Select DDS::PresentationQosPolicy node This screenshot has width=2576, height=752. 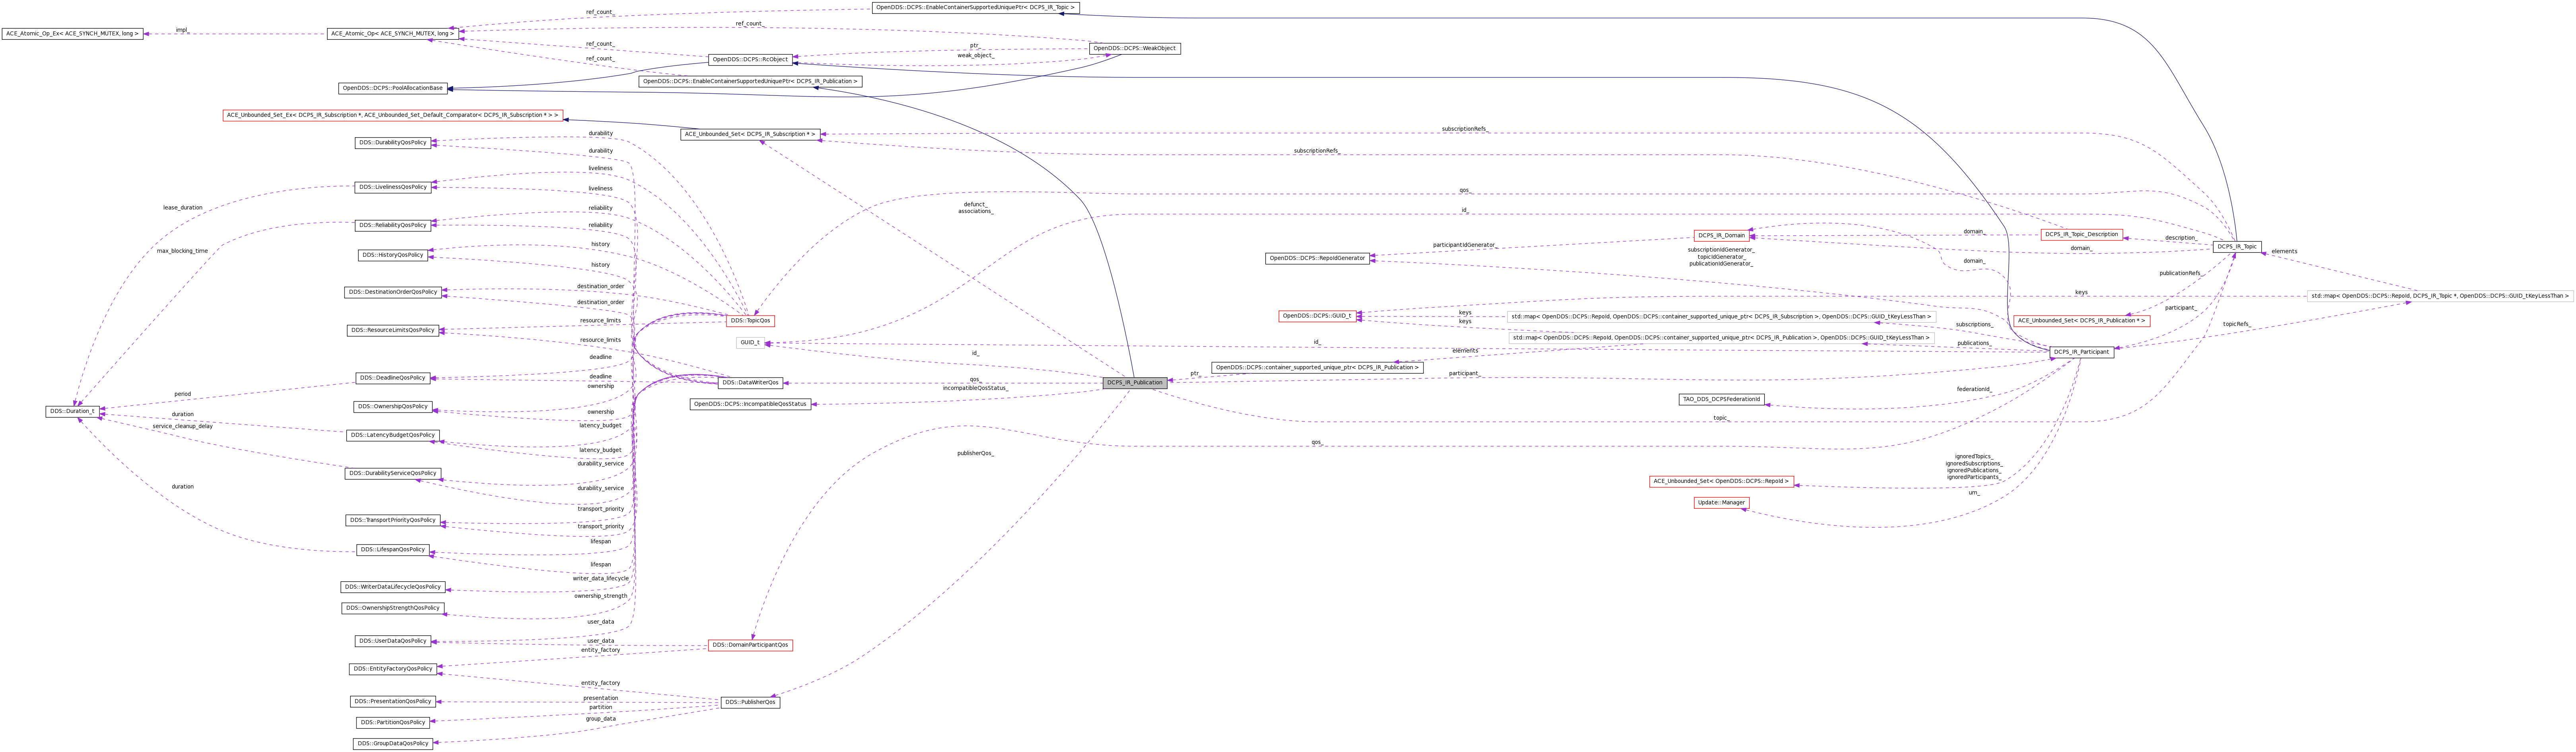pos(393,702)
